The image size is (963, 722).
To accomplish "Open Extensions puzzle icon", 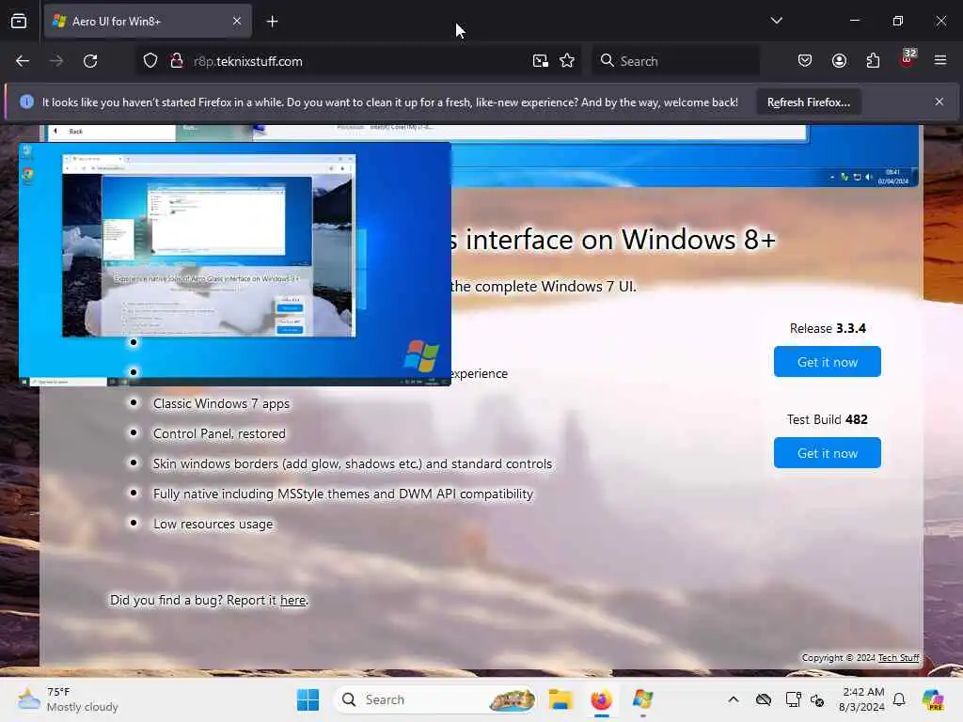I will click(873, 60).
